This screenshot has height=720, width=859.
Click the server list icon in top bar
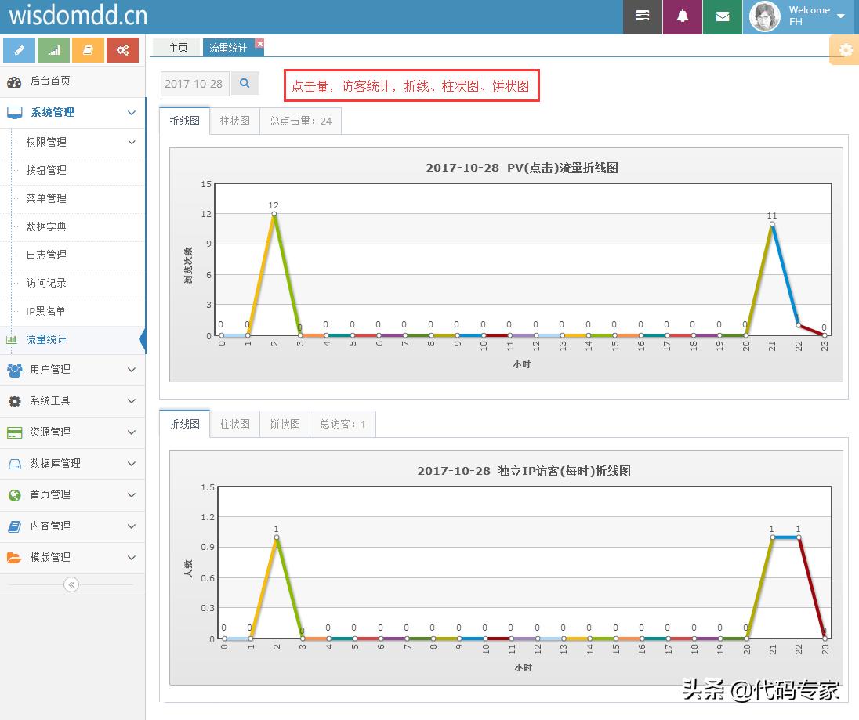642,16
